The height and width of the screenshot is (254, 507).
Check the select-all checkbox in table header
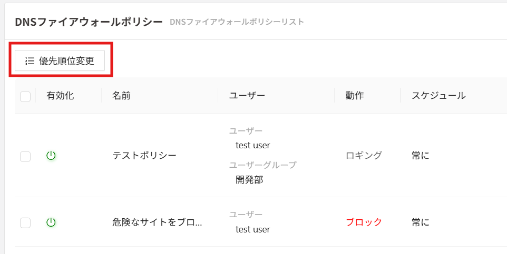[x=25, y=96]
